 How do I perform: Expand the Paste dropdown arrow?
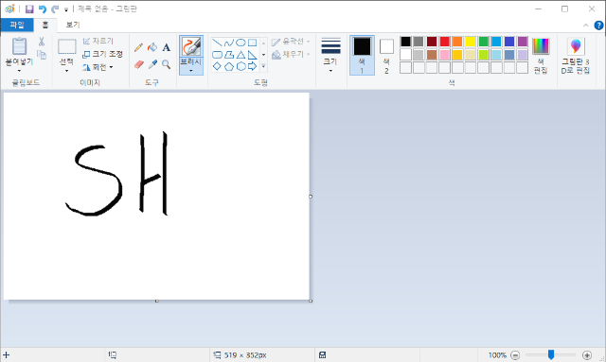19,71
